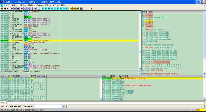Image resolution: width=206 pixels, height=112 pixels.
Task: Switch to the M2 memory dump tab
Action: tap(7, 106)
